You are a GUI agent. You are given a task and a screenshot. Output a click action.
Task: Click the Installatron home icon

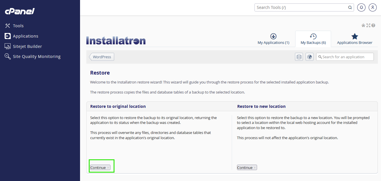363,25
